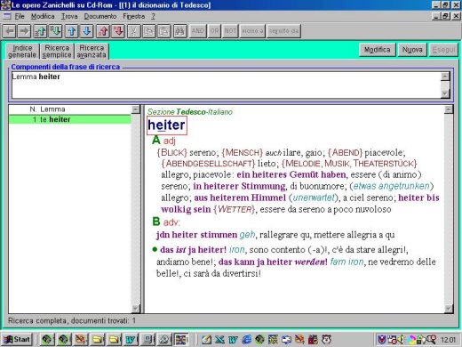Click the blue down-arrow toolbar icon
Image resolution: width=462 pixels, height=347 pixels.
(87, 31)
